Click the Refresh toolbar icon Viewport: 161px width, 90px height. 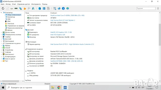(3, 8)
